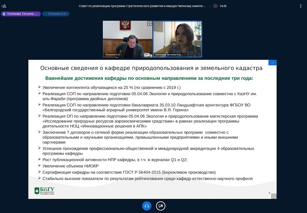This screenshot has height=213, width=307.
Task: Click the red recording indicator
Action: click(216, 6)
